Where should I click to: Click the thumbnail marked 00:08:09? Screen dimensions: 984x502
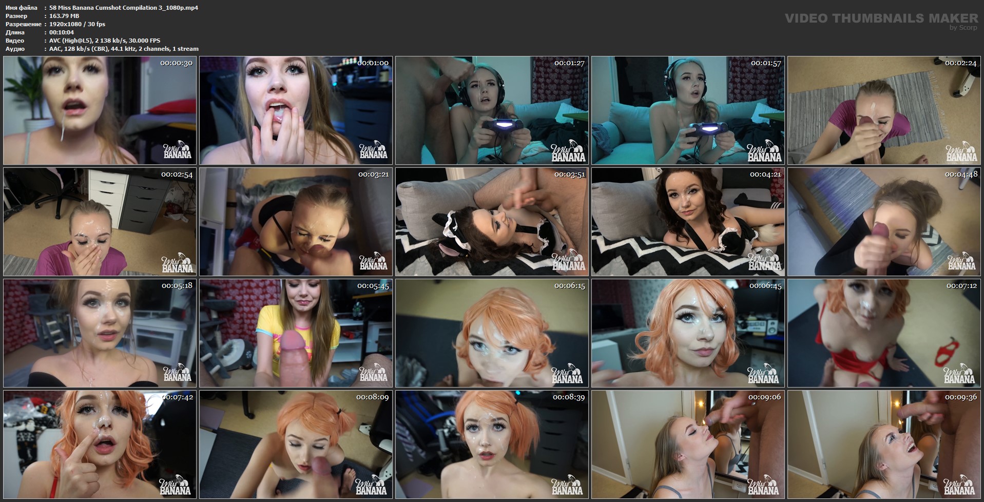[x=296, y=445]
